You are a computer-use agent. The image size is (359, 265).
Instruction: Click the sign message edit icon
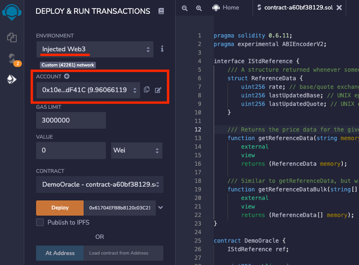[x=158, y=89]
